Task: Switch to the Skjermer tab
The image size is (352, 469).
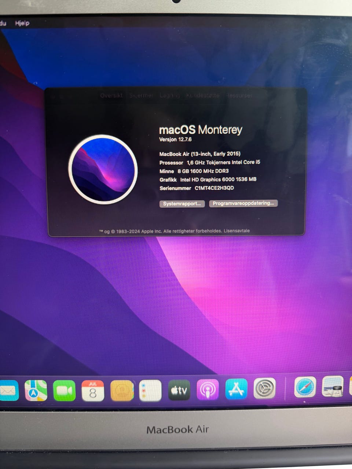Action: pyautogui.click(x=141, y=95)
